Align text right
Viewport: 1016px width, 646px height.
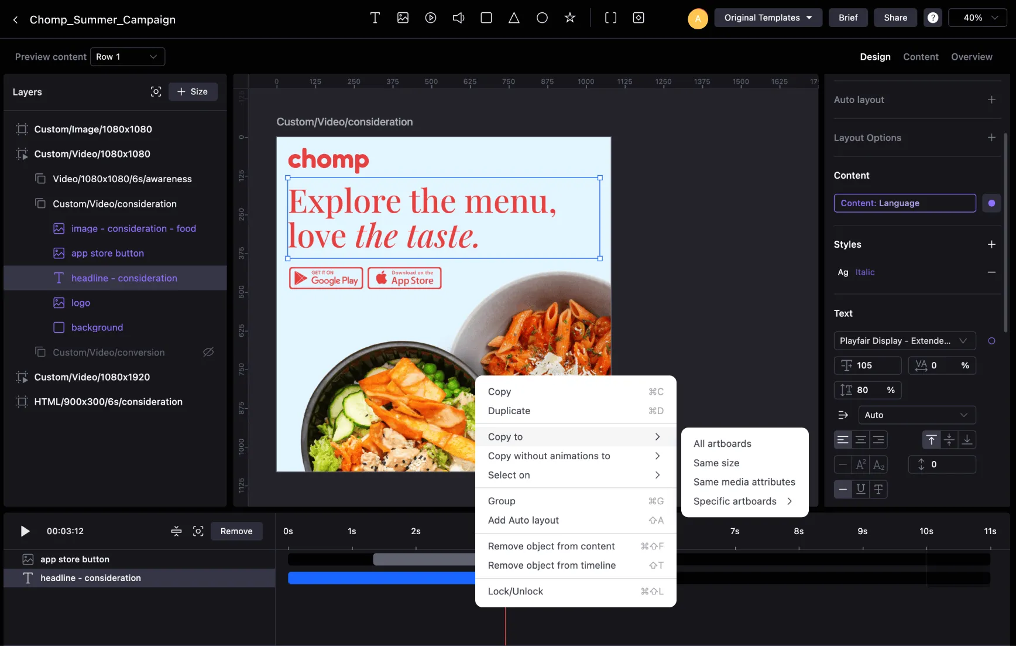click(x=878, y=440)
